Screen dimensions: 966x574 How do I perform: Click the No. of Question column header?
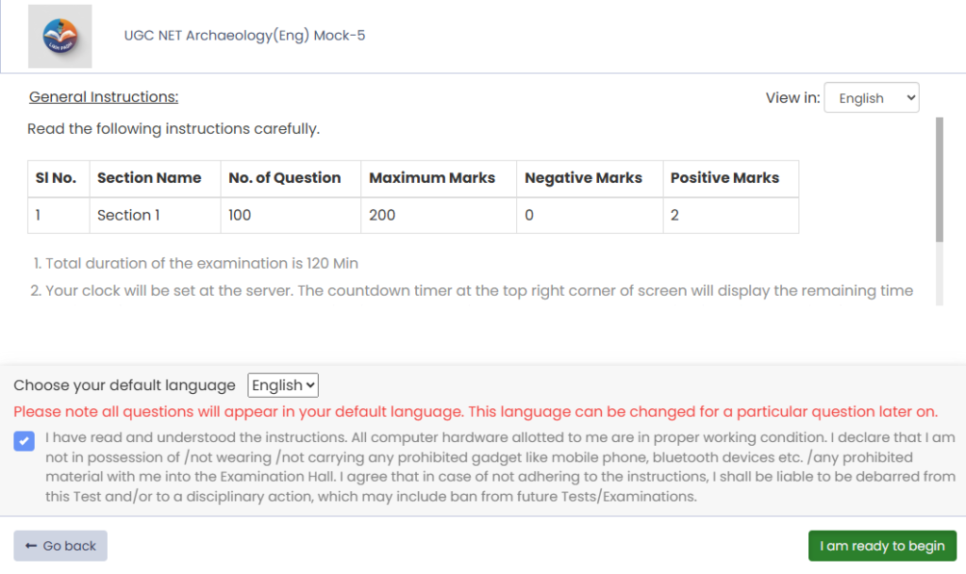coord(285,177)
